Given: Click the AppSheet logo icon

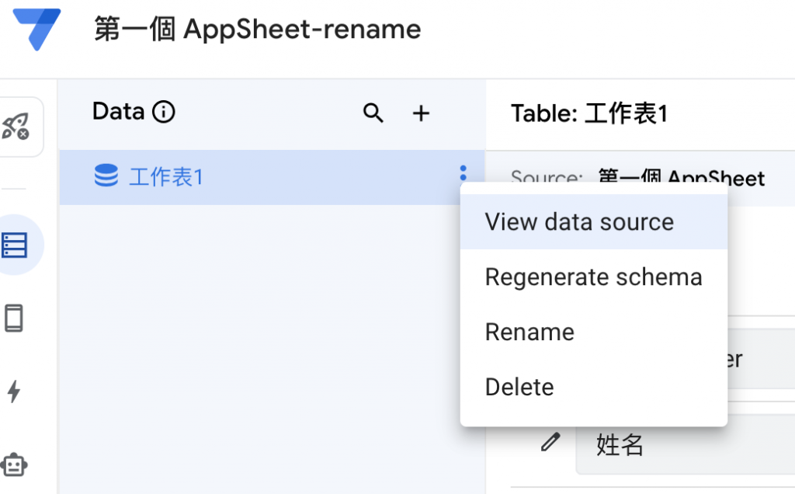Looking at the screenshot, I should pyautogui.click(x=36, y=29).
